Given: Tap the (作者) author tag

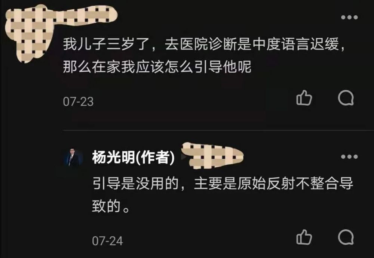Looking at the screenshot, I should 155,157.
